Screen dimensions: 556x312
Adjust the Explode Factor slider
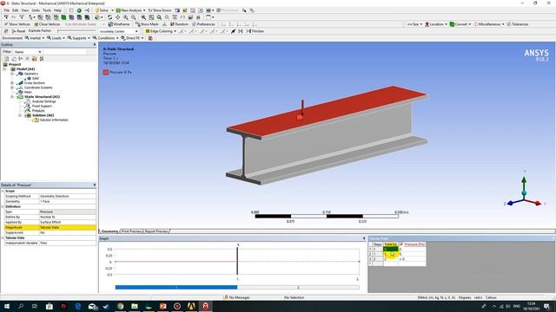coord(76,31)
